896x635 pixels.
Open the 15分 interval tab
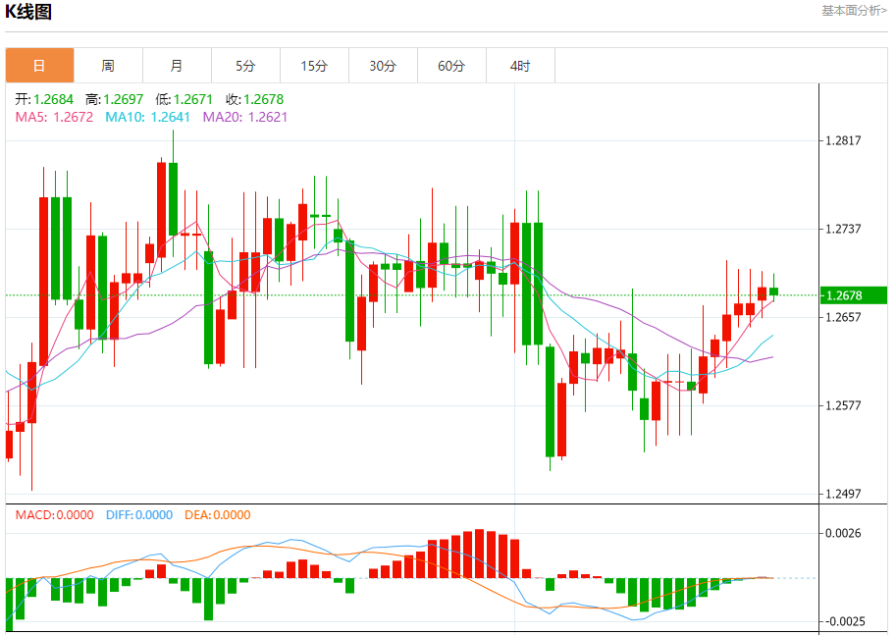314,66
